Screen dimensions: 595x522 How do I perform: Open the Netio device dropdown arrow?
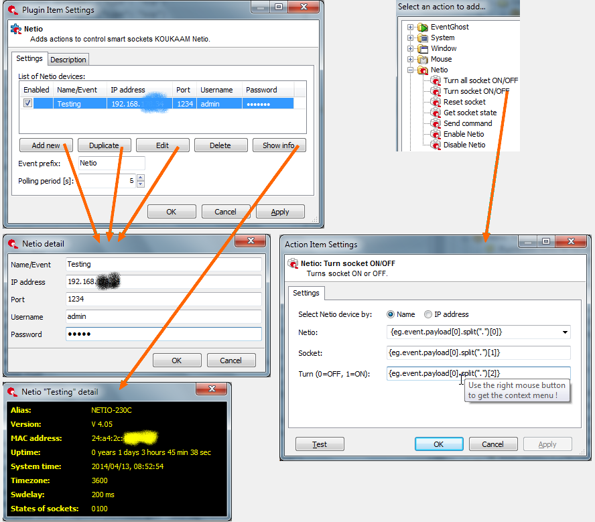pyautogui.click(x=565, y=332)
